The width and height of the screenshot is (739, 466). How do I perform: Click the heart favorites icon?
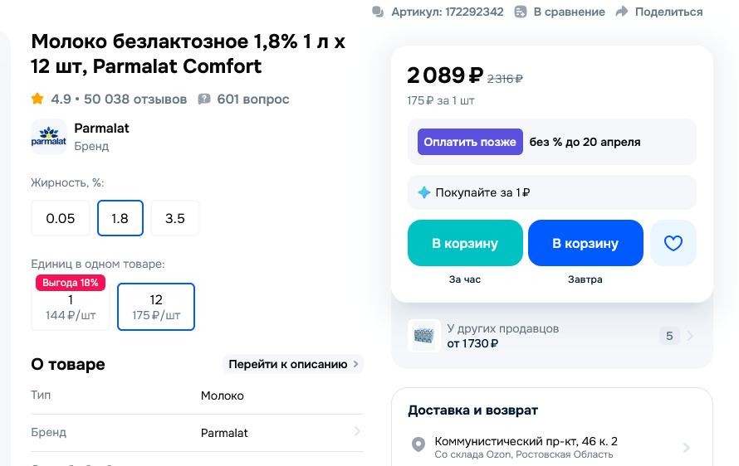pos(673,243)
